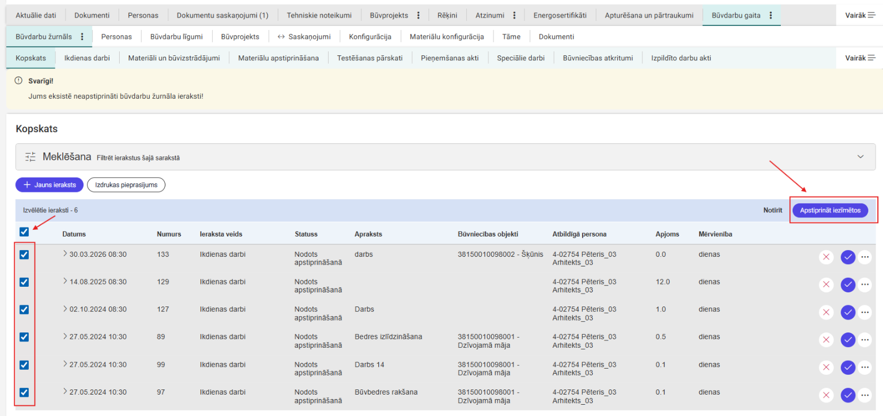Open three-dot menu next to Būvprojekts tab
The width and height of the screenshot is (883, 416).
click(418, 15)
